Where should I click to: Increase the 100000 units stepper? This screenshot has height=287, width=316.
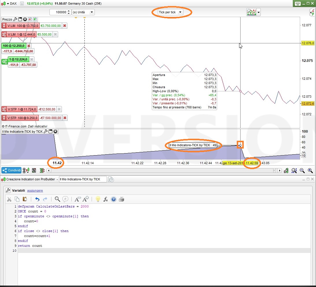click(69, 11)
